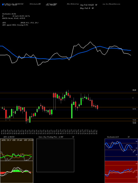Click the RSI 14/5 values line
The image size is (138, 183).
pyautogui.click(x=16, y=16)
